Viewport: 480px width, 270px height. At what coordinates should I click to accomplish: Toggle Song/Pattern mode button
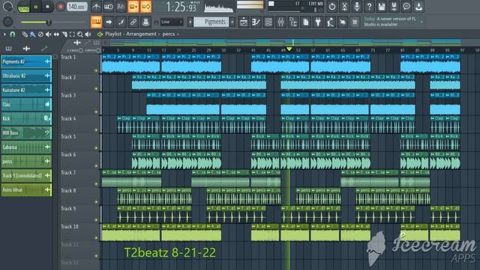23,7
